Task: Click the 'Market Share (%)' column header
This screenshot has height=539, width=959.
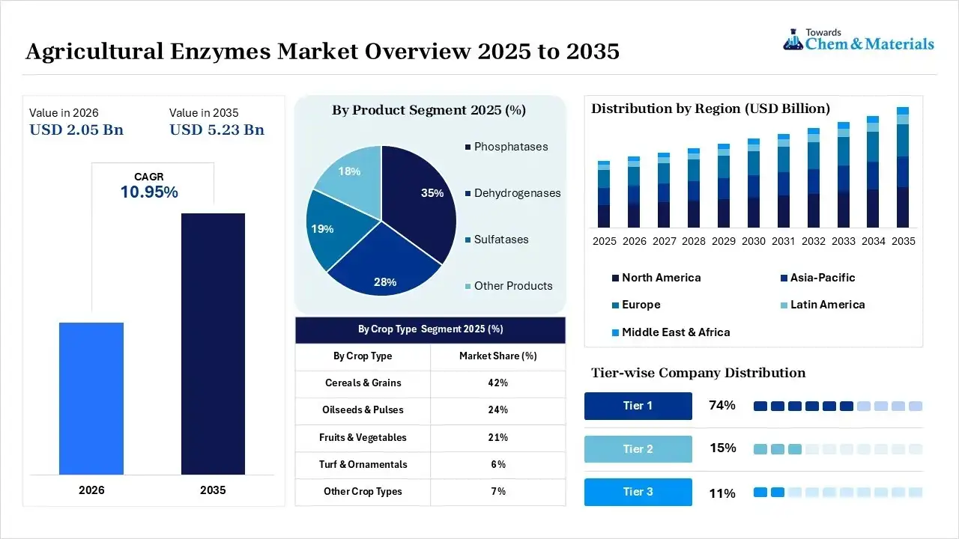Action: point(497,356)
